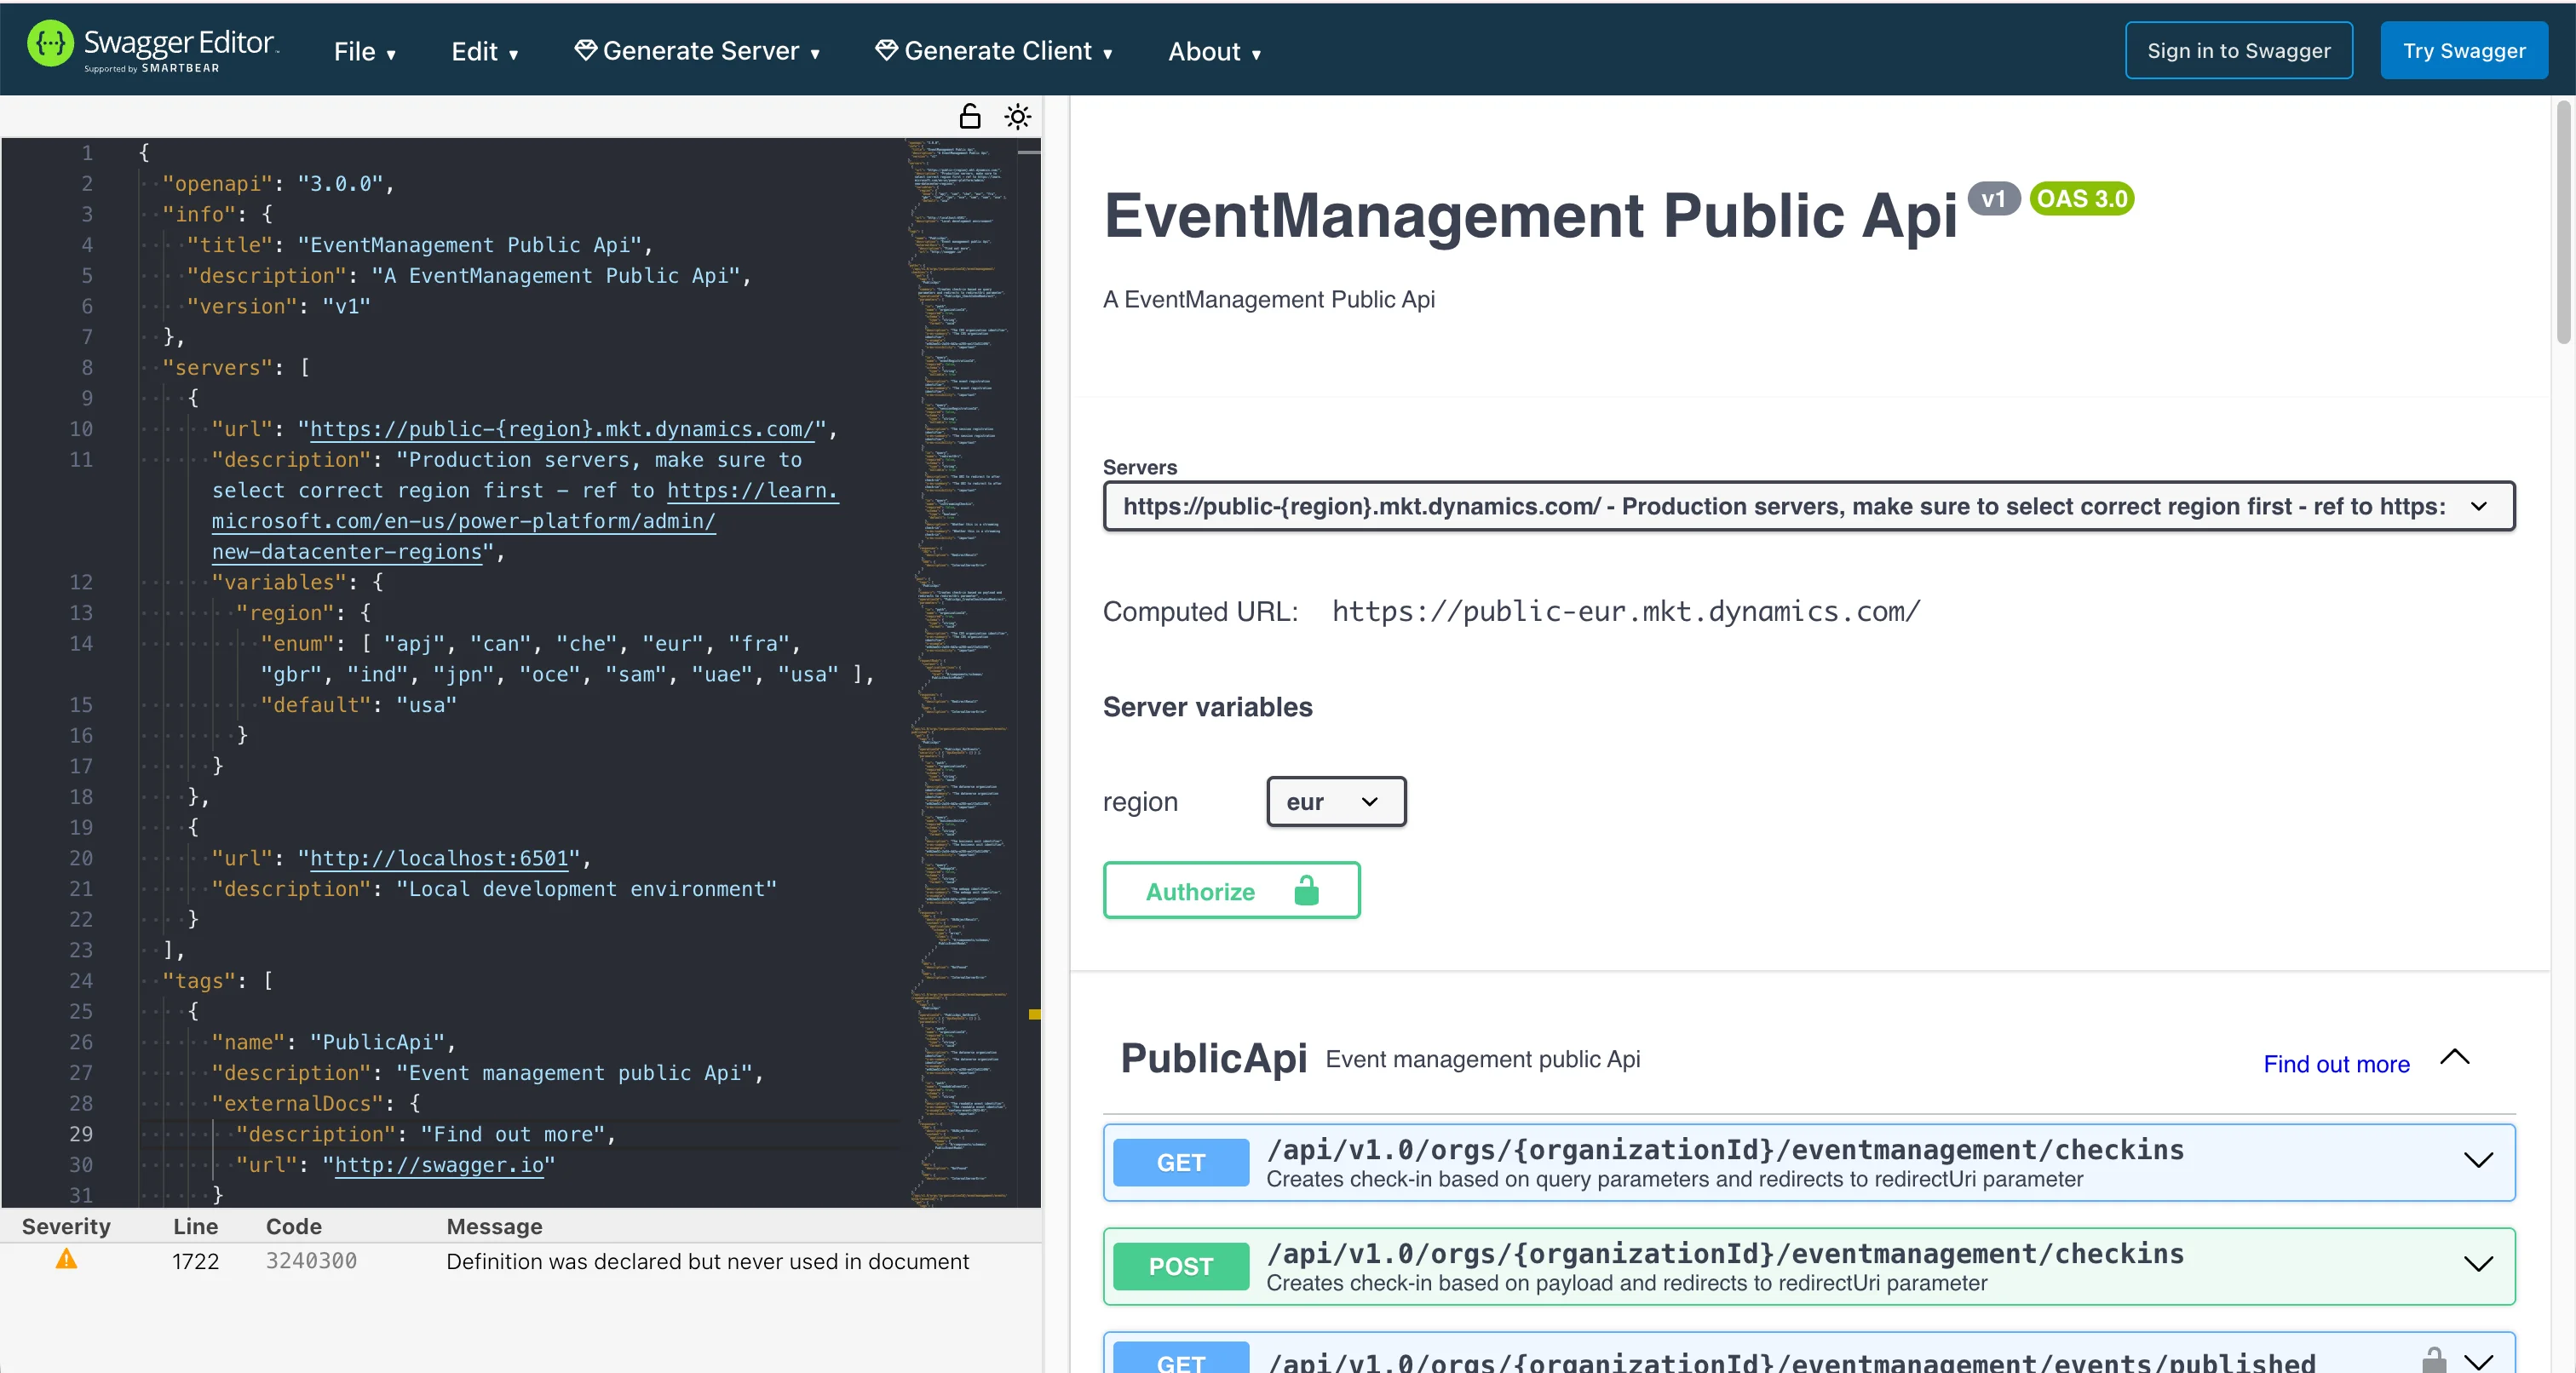
Task: Click the v1 version badge
Action: (x=1993, y=198)
